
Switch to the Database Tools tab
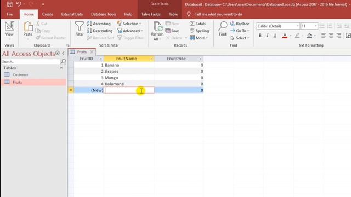(x=104, y=14)
